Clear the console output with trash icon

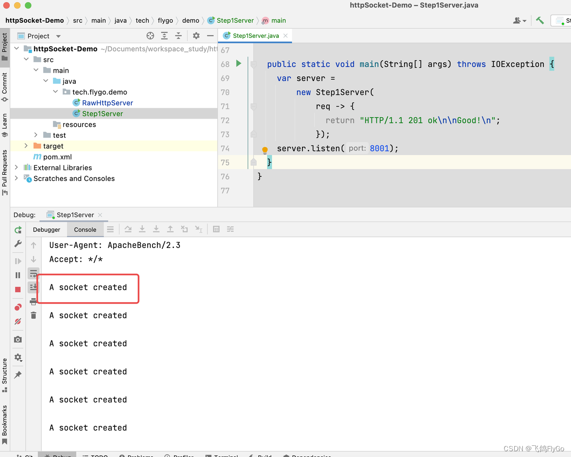[x=33, y=315]
